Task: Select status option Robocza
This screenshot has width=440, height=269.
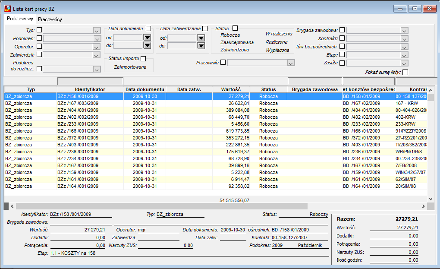Action: click(230, 35)
